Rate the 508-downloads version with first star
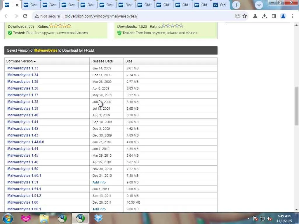Image resolution: width=299 pixels, height=224 pixels. 51,26
